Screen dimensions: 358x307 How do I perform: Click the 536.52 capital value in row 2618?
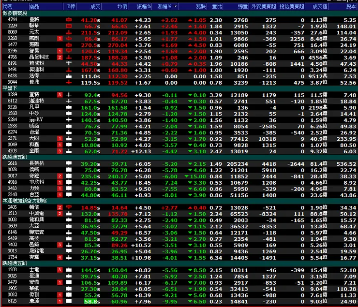click(x=346, y=164)
